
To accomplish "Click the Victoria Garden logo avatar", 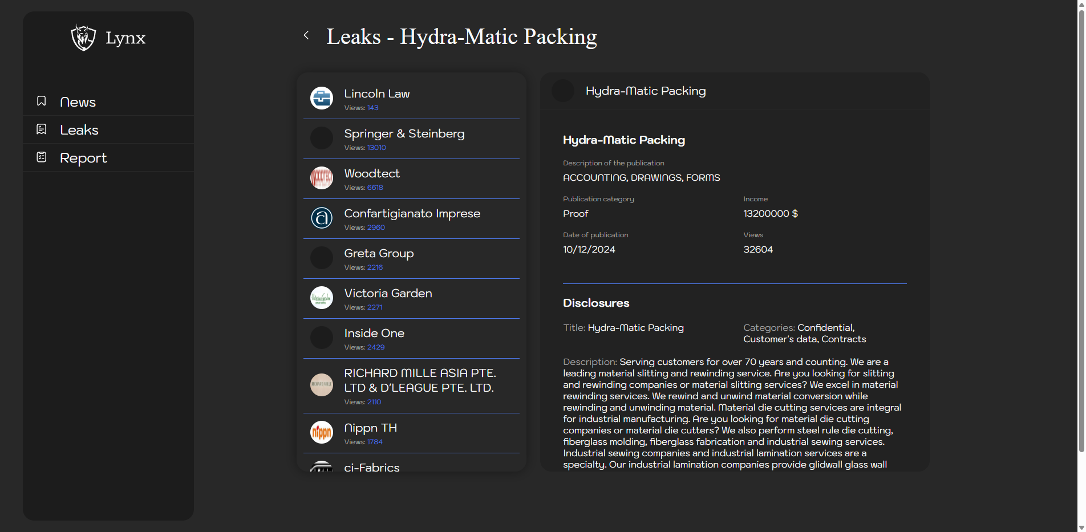I will click(322, 298).
